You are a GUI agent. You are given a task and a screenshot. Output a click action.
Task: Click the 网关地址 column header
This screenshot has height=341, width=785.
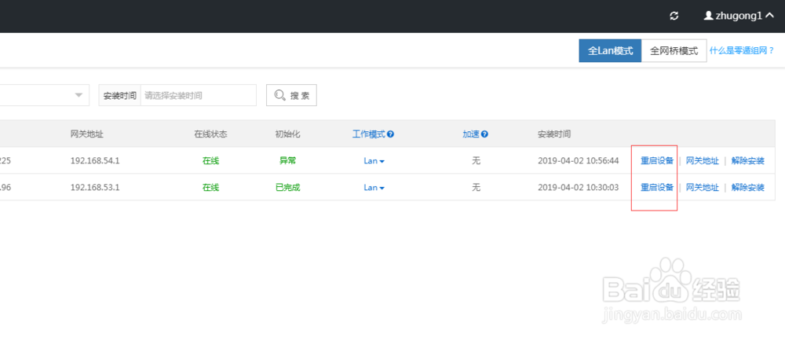(86, 134)
